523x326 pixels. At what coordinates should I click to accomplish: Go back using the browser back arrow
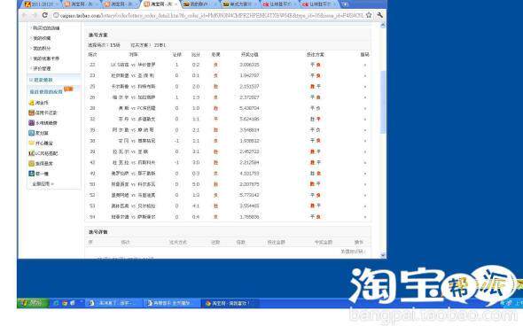click(24, 15)
